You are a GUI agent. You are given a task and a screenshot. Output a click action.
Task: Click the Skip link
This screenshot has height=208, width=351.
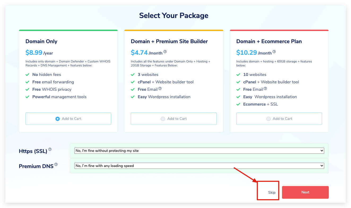(272, 192)
